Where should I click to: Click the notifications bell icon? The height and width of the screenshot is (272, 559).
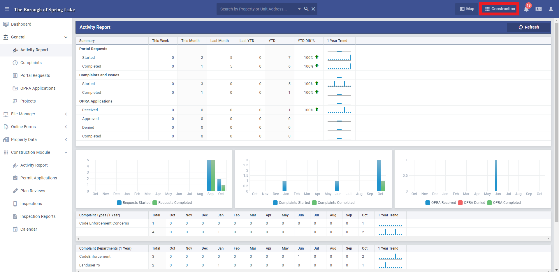tap(526, 9)
